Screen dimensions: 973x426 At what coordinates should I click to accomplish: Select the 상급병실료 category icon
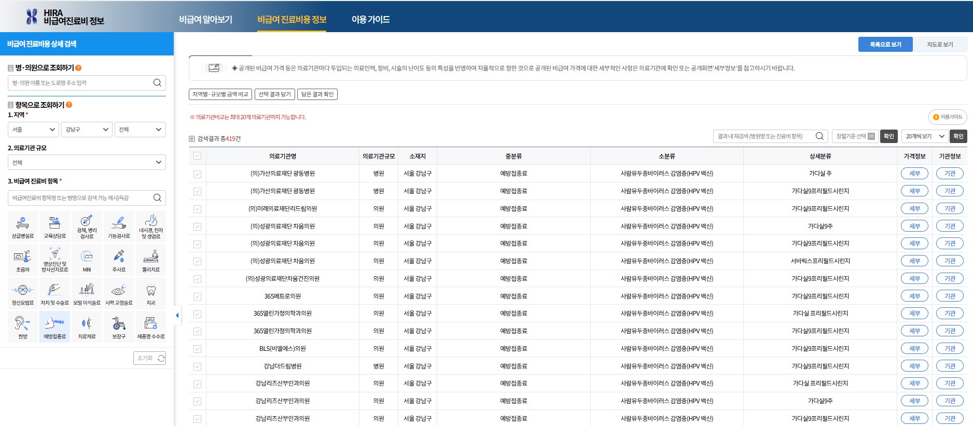23,226
